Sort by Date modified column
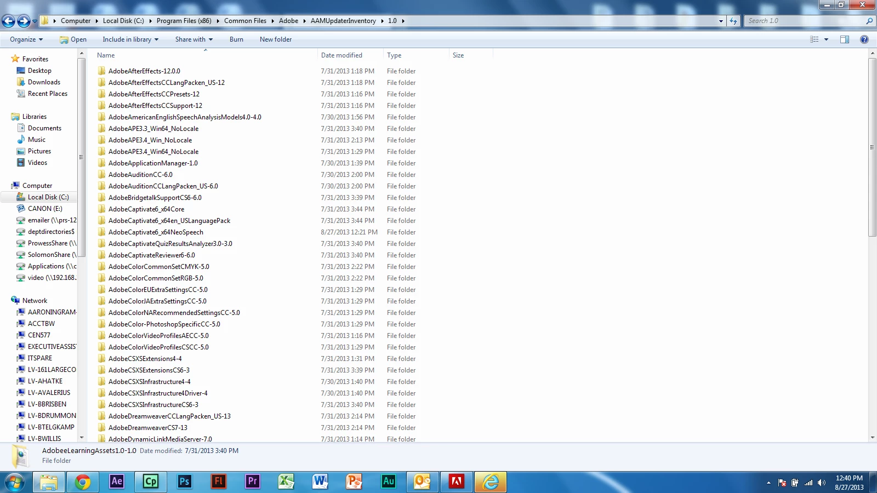 click(x=350, y=55)
